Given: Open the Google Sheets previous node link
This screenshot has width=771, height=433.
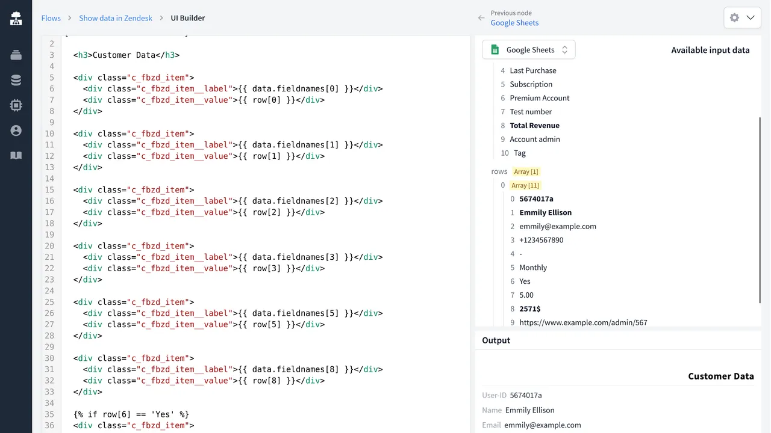Looking at the screenshot, I should click(514, 23).
